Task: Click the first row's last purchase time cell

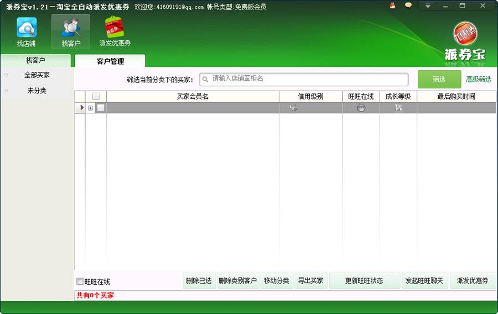Action: [456, 108]
